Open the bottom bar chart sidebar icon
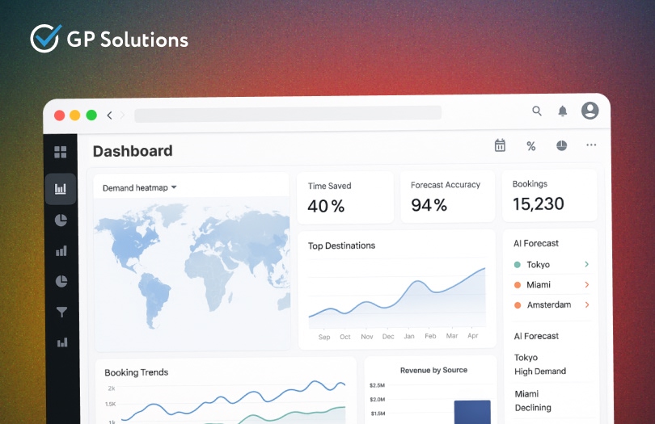This screenshot has height=424, width=655. click(x=62, y=342)
